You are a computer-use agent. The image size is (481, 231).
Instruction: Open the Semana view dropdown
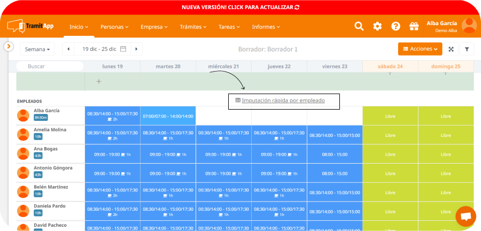(37, 49)
